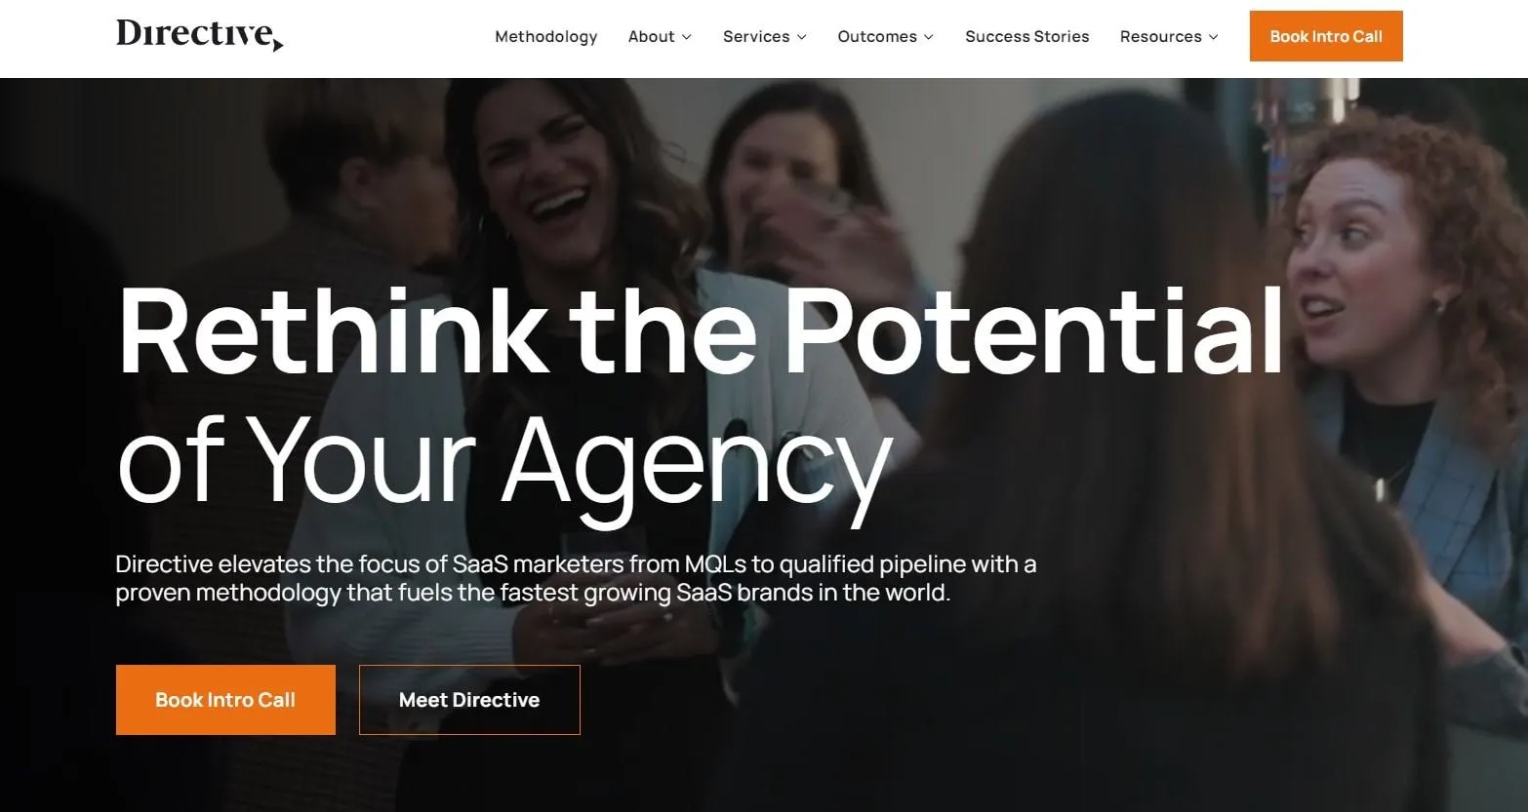Screen dimensions: 1528x812
Task: Click the chevron arrow beside Outcomes
Action: point(929,37)
